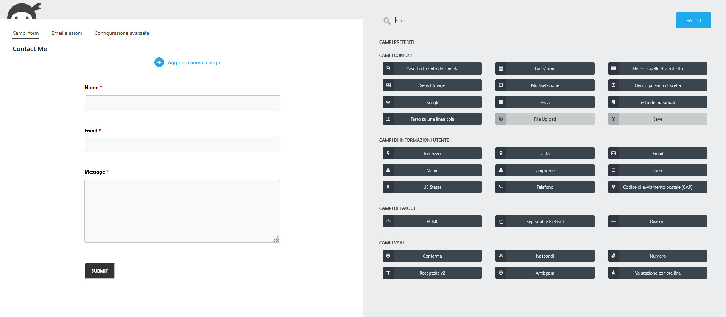Click the Valutazione con stelline star icon
The height and width of the screenshot is (317, 726).
pos(614,273)
